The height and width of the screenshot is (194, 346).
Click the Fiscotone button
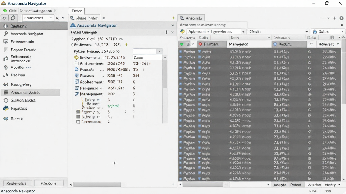[x=49, y=183]
